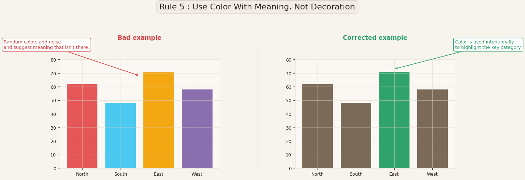This screenshot has height=180, width=525.
Task: Click the red annotation arrowhead in the bad chart
Action: [137, 75]
